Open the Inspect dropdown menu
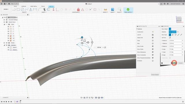The height and width of the screenshot is (104, 185). pos(105,12)
